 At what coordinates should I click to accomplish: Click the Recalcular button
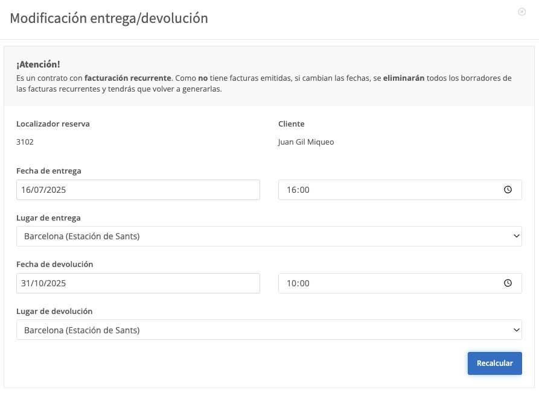(x=495, y=363)
